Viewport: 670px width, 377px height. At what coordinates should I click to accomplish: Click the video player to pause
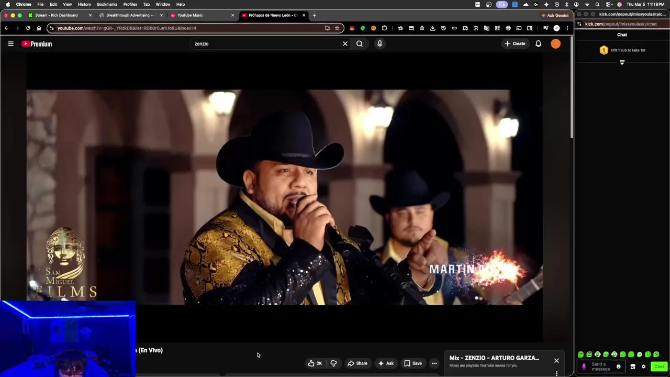[284, 197]
